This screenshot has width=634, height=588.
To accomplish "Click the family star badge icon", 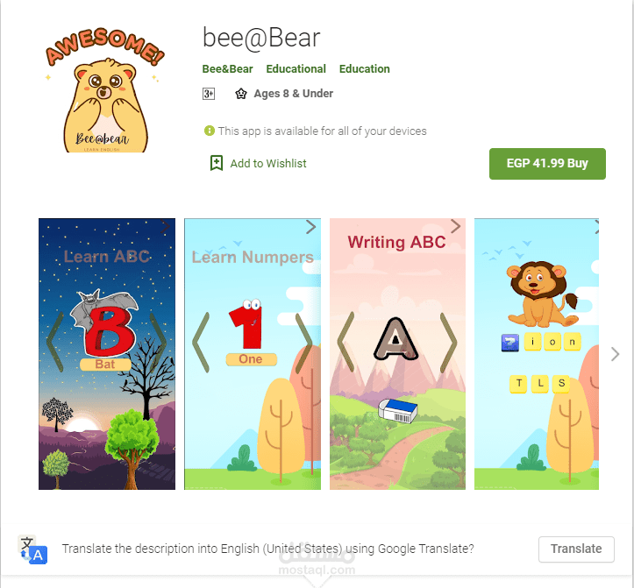I will click(x=241, y=94).
